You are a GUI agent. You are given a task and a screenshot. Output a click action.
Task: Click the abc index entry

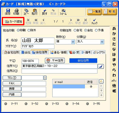click(114, 81)
